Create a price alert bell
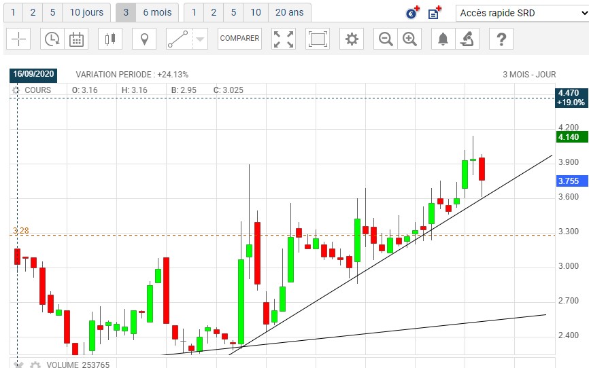This screenshot has width=589, height=368. [443, 39]
